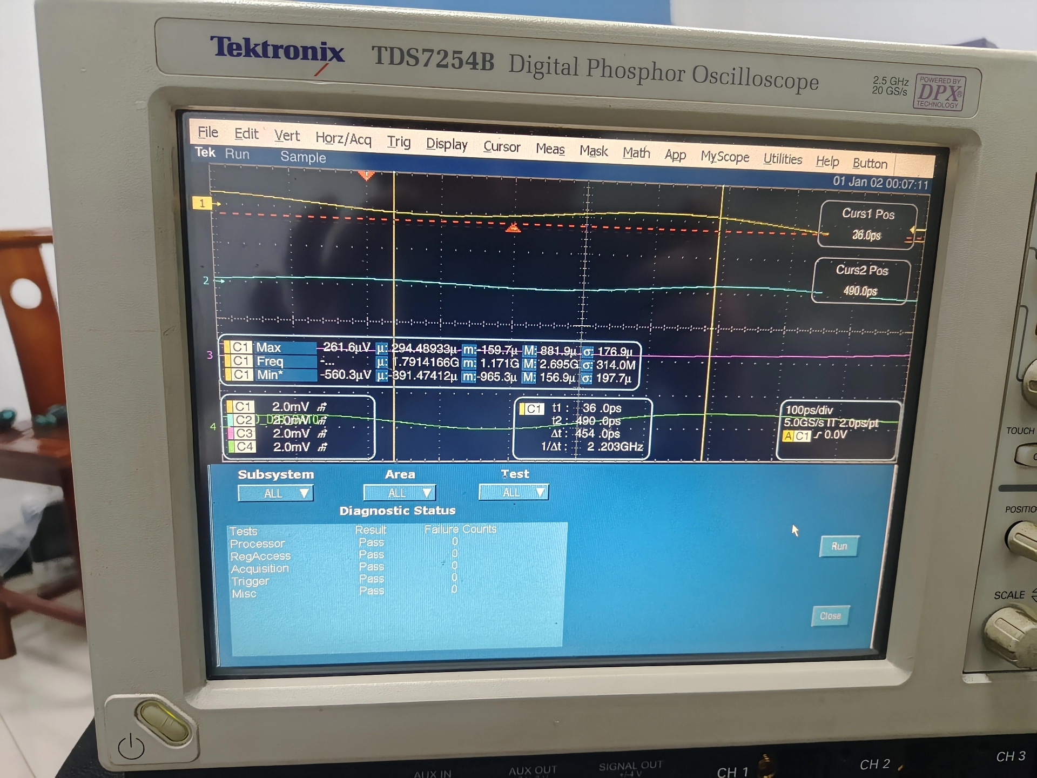
Task: Click the Failure Counts column header
Action: tap(460, 529)
